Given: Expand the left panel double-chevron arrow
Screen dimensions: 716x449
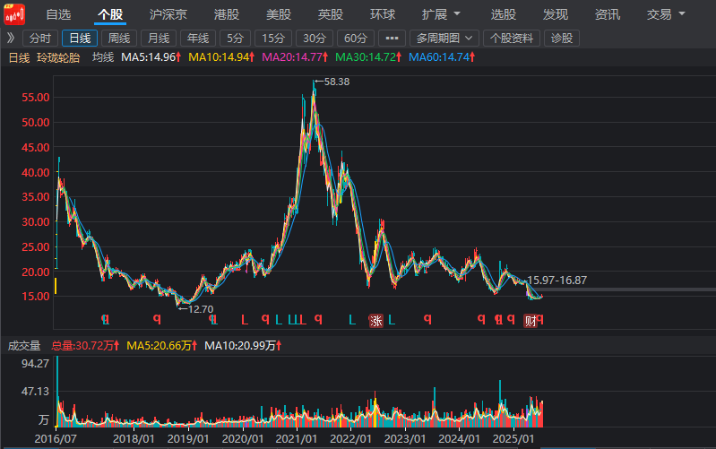Looking at the screenshot, I should click(x=10, y=38).
